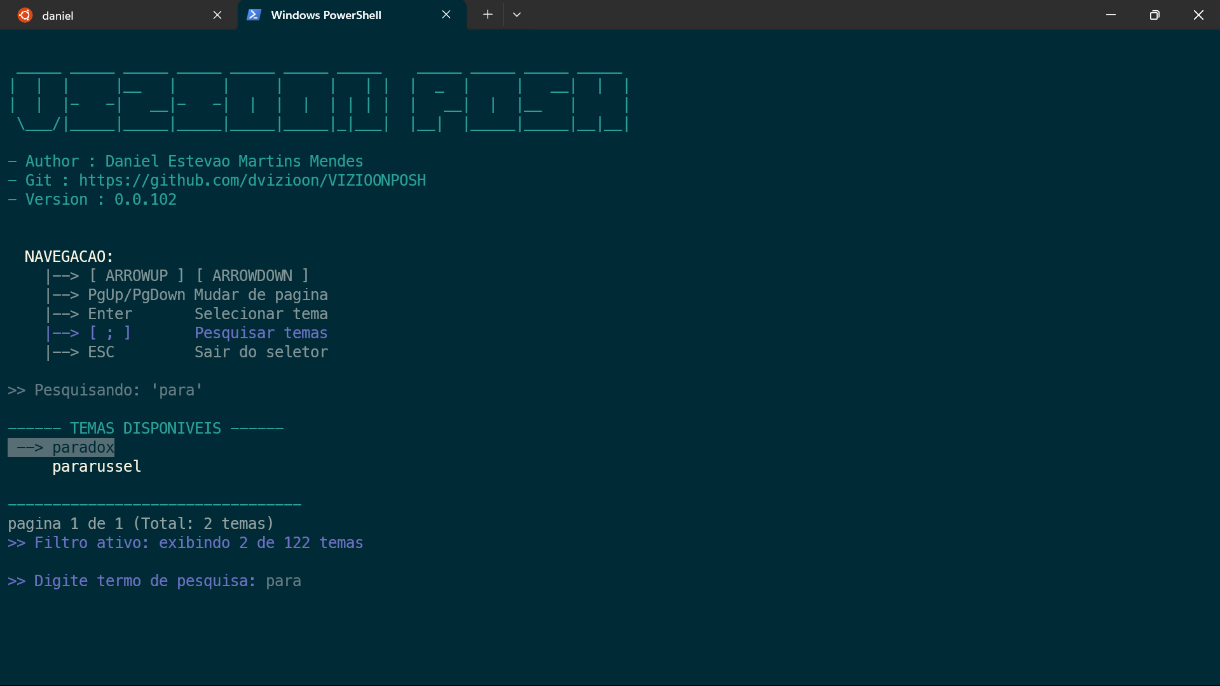1220x686 pixels.
Task: Click the NAVEGACAO heading
Action: [x=69, y=257]
